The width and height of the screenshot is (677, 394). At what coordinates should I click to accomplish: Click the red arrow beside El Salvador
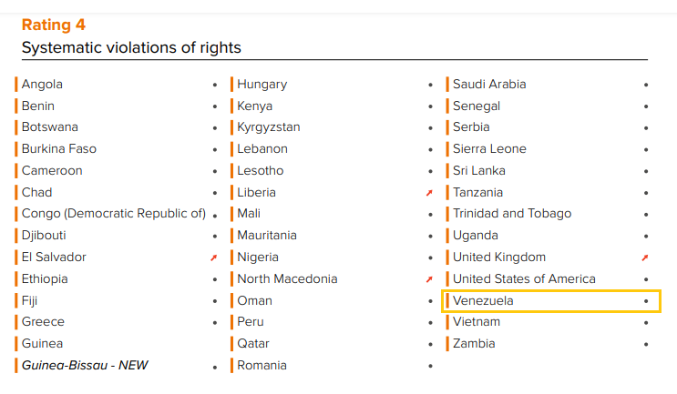(214, 258)
